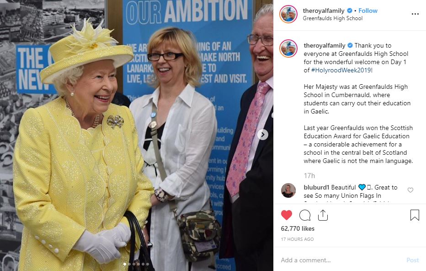Unlike the post with red heart icon
The image size is (426, 271).
286,215
